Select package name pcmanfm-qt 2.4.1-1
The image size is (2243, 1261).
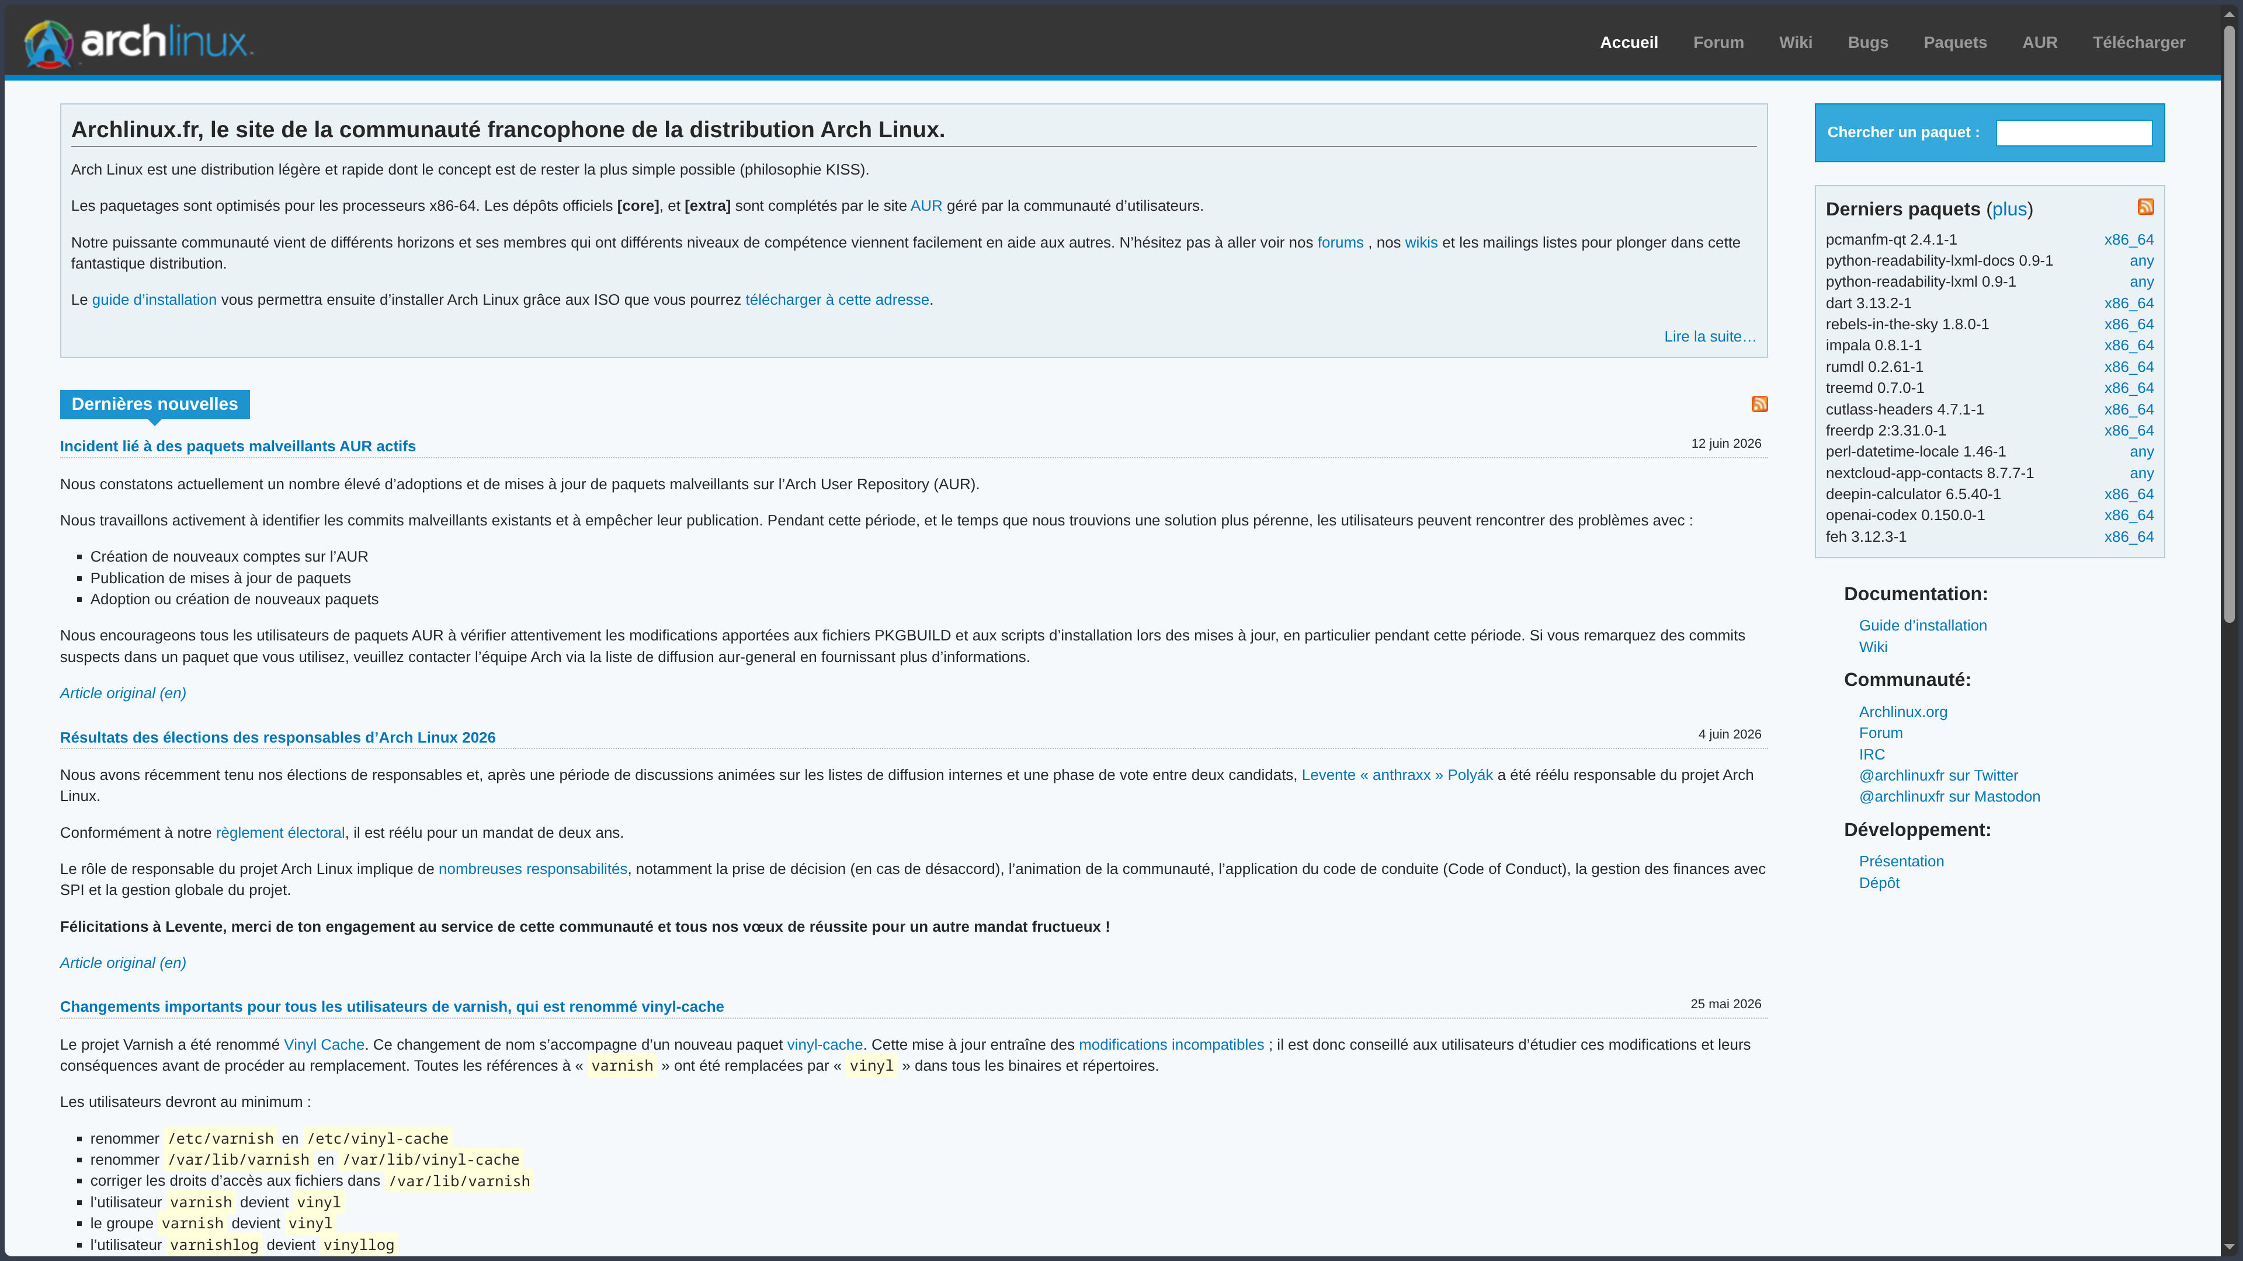[x=1890, y=239]
